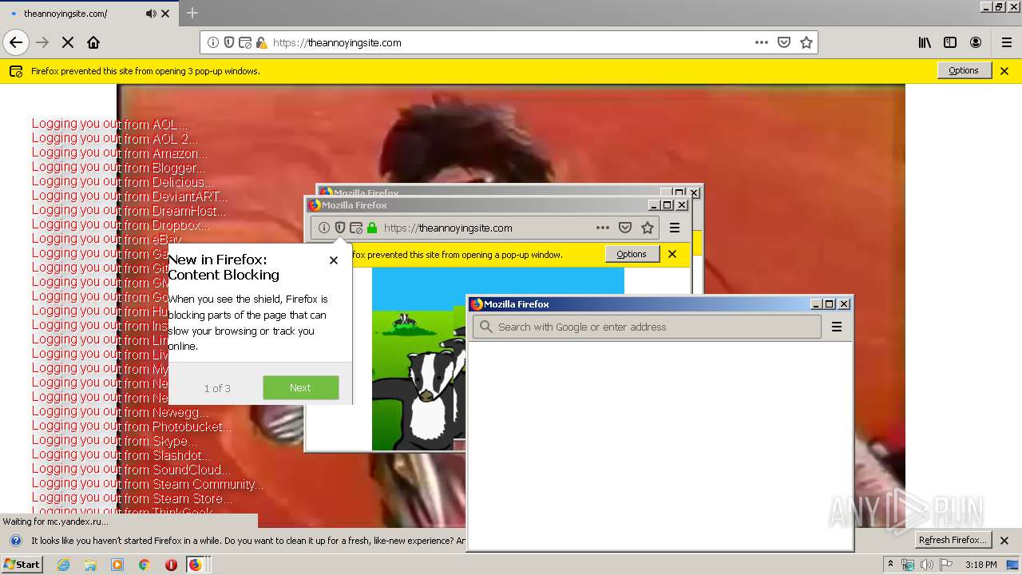Open the content blocking shield in main address bar

pos(229,42)
